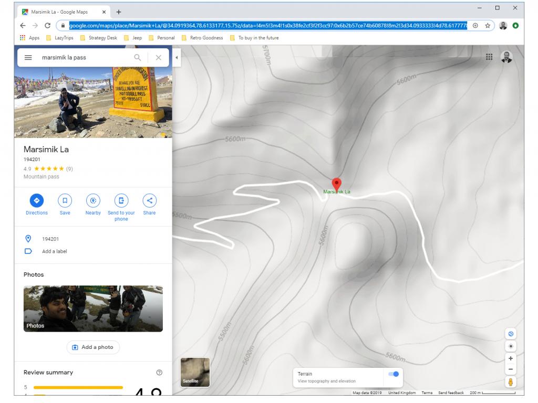Click the Pegman Street View icon
538x403 pixels.
pos(511,382)
